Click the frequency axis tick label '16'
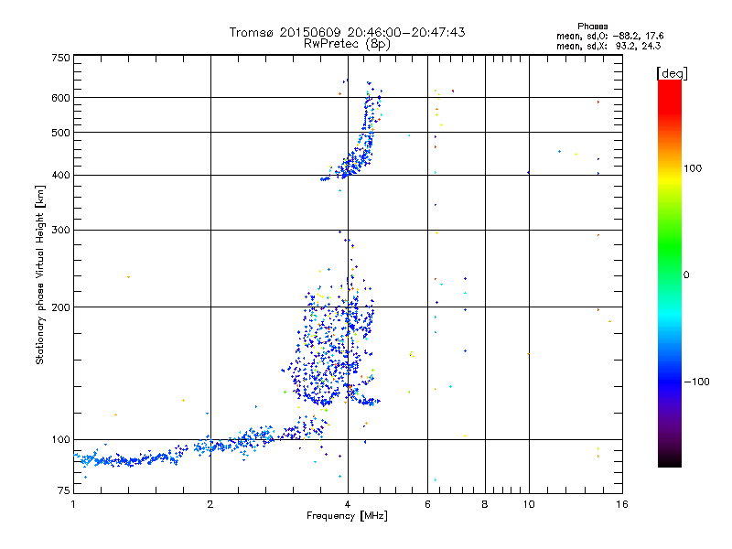Screen dimensions: 732x549 tap(622, 504)
